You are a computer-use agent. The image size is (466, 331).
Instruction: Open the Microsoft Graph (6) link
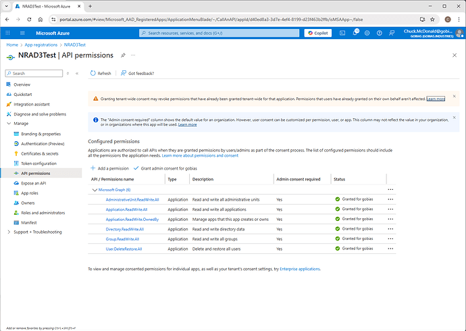click(114, 190)
